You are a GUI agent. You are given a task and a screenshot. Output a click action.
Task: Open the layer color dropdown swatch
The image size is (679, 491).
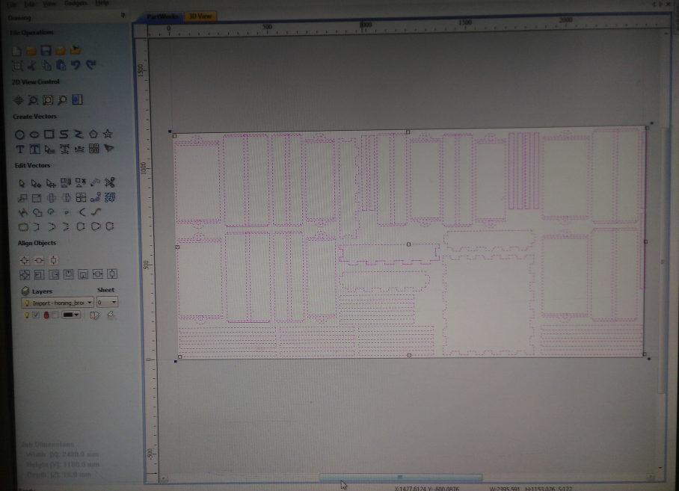(71, 315)
